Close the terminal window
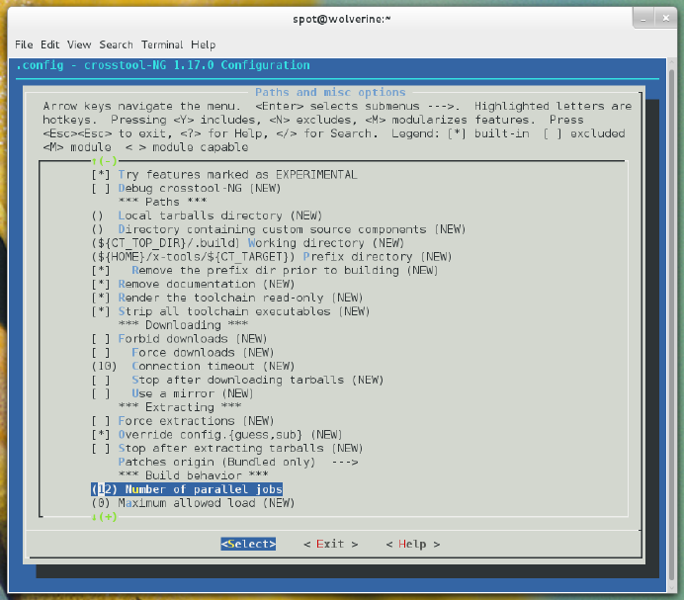The height and width of the screenshot is (600, 684). (665, 19)
